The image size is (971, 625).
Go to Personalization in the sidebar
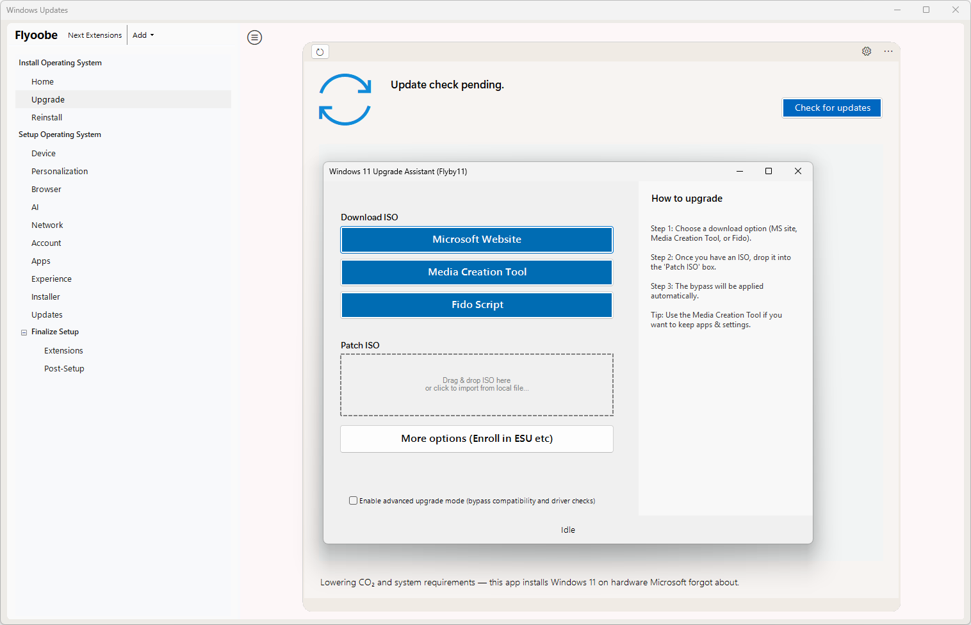[x=60, y=172]
